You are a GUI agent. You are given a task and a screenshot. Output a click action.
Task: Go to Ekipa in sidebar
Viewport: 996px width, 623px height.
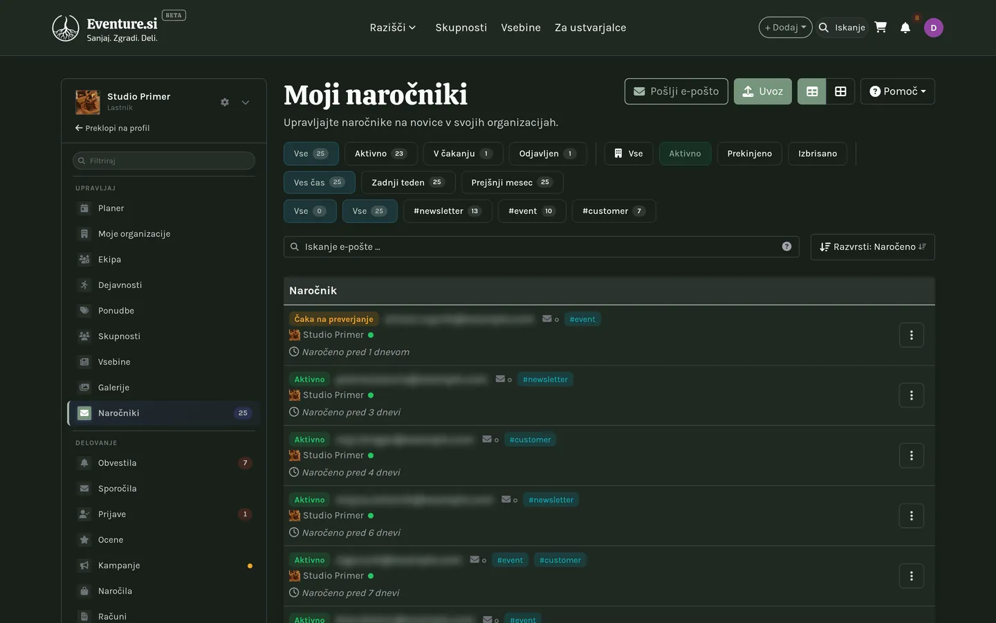[163, 260]
